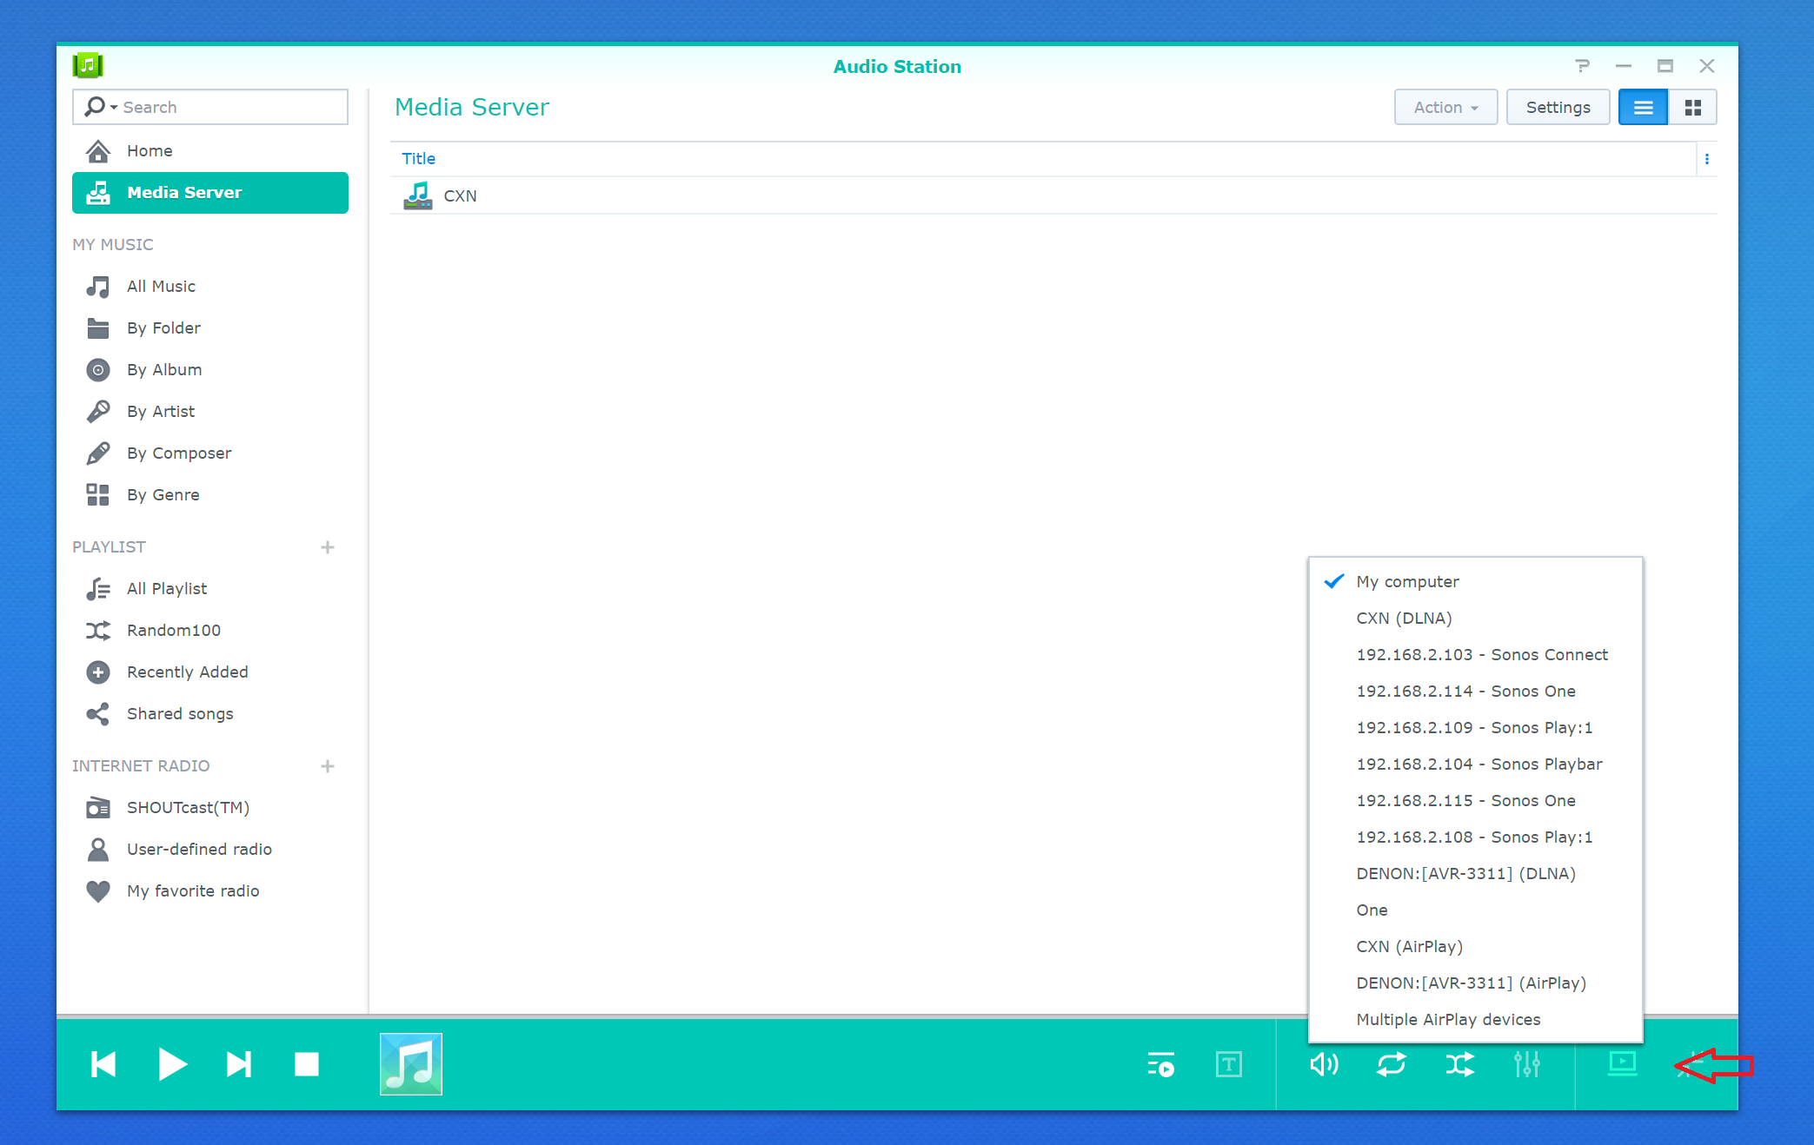The height and width of the screenshot is (1145, 1814).
Task: Select the One output device
Action: [x=1476, y=910]
